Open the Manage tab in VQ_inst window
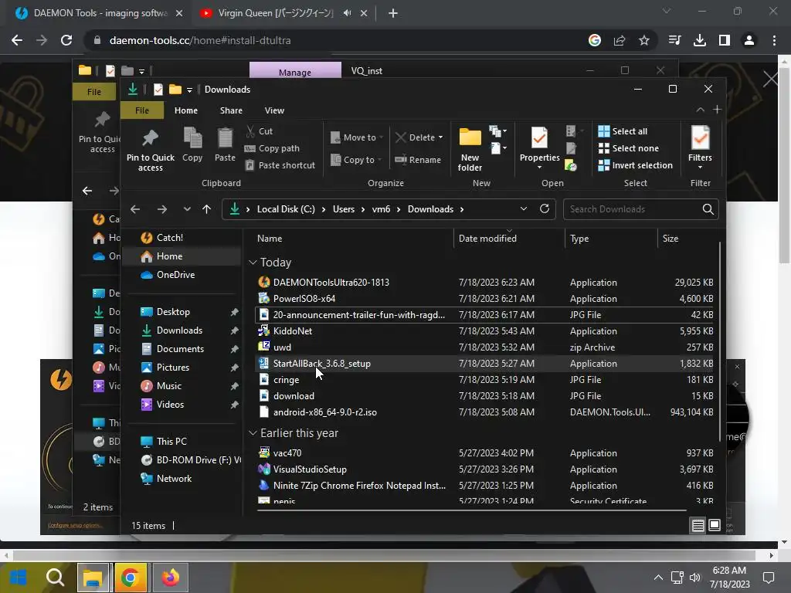Viewport: 791px width, 593px height. pyautogui.click(x=295, y=70)
